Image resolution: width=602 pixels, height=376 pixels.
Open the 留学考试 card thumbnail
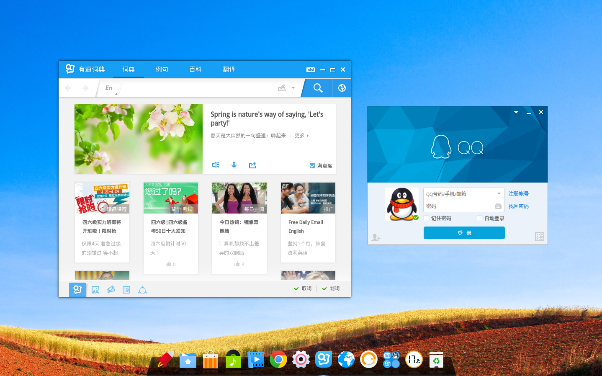pyautogui.click(x=171, y=198)
